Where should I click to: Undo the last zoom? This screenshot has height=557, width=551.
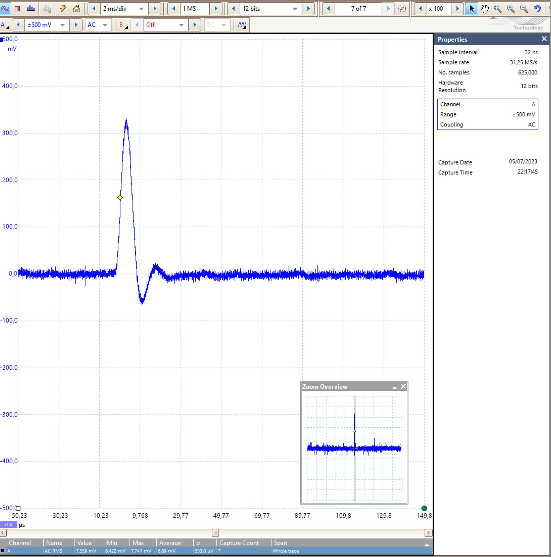point(537,9)
